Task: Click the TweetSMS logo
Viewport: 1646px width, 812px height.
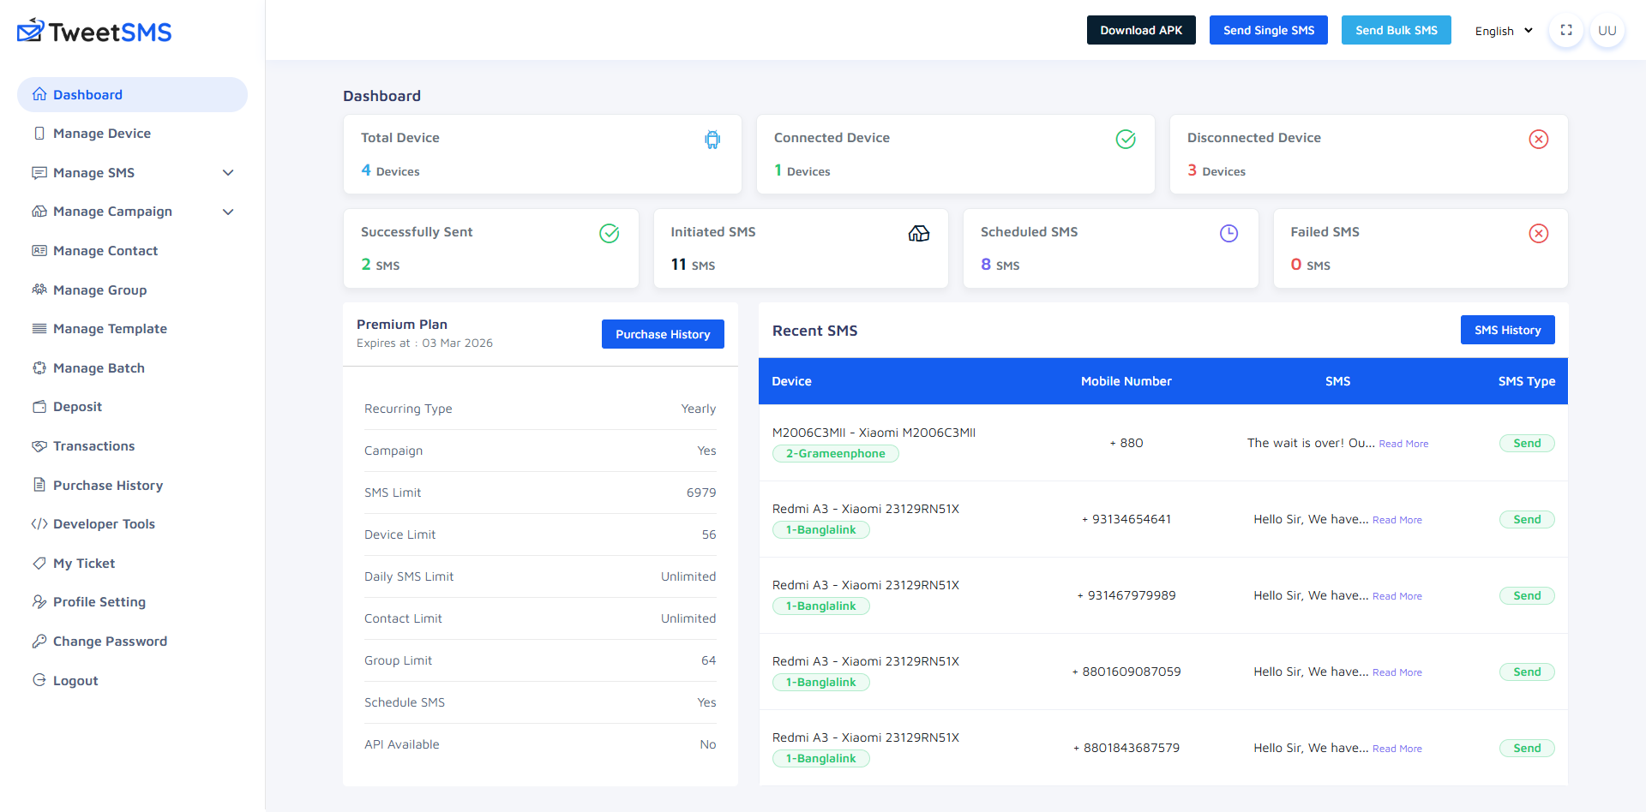Action: pyautogui.click(x=94, y=32)
